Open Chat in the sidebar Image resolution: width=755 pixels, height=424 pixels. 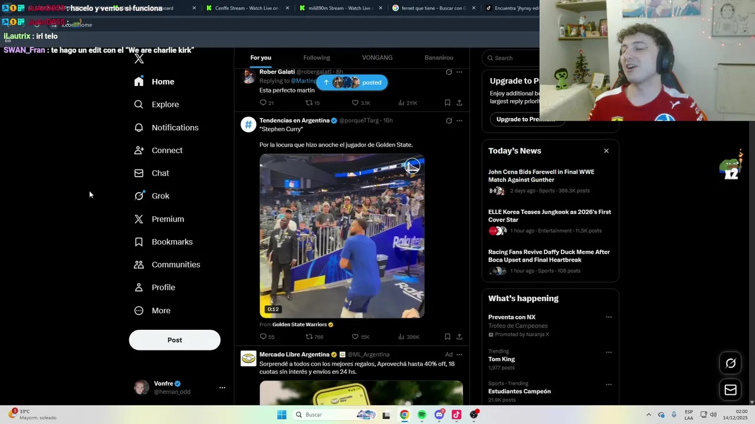point(152,174)
